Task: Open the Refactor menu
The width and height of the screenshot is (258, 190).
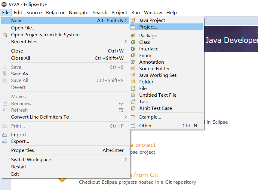Action: point(55,13)
